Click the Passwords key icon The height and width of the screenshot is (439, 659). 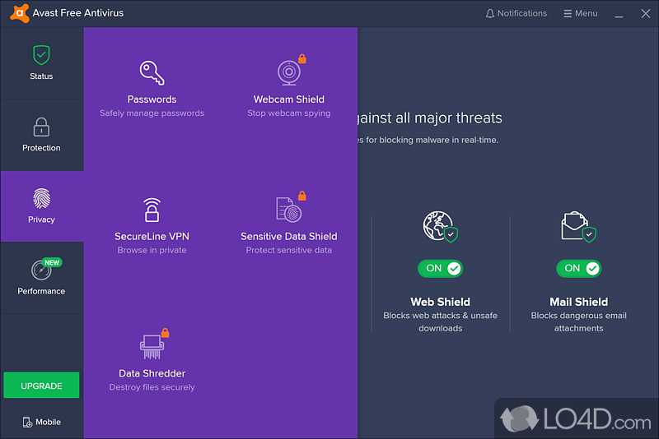[152, 73]
